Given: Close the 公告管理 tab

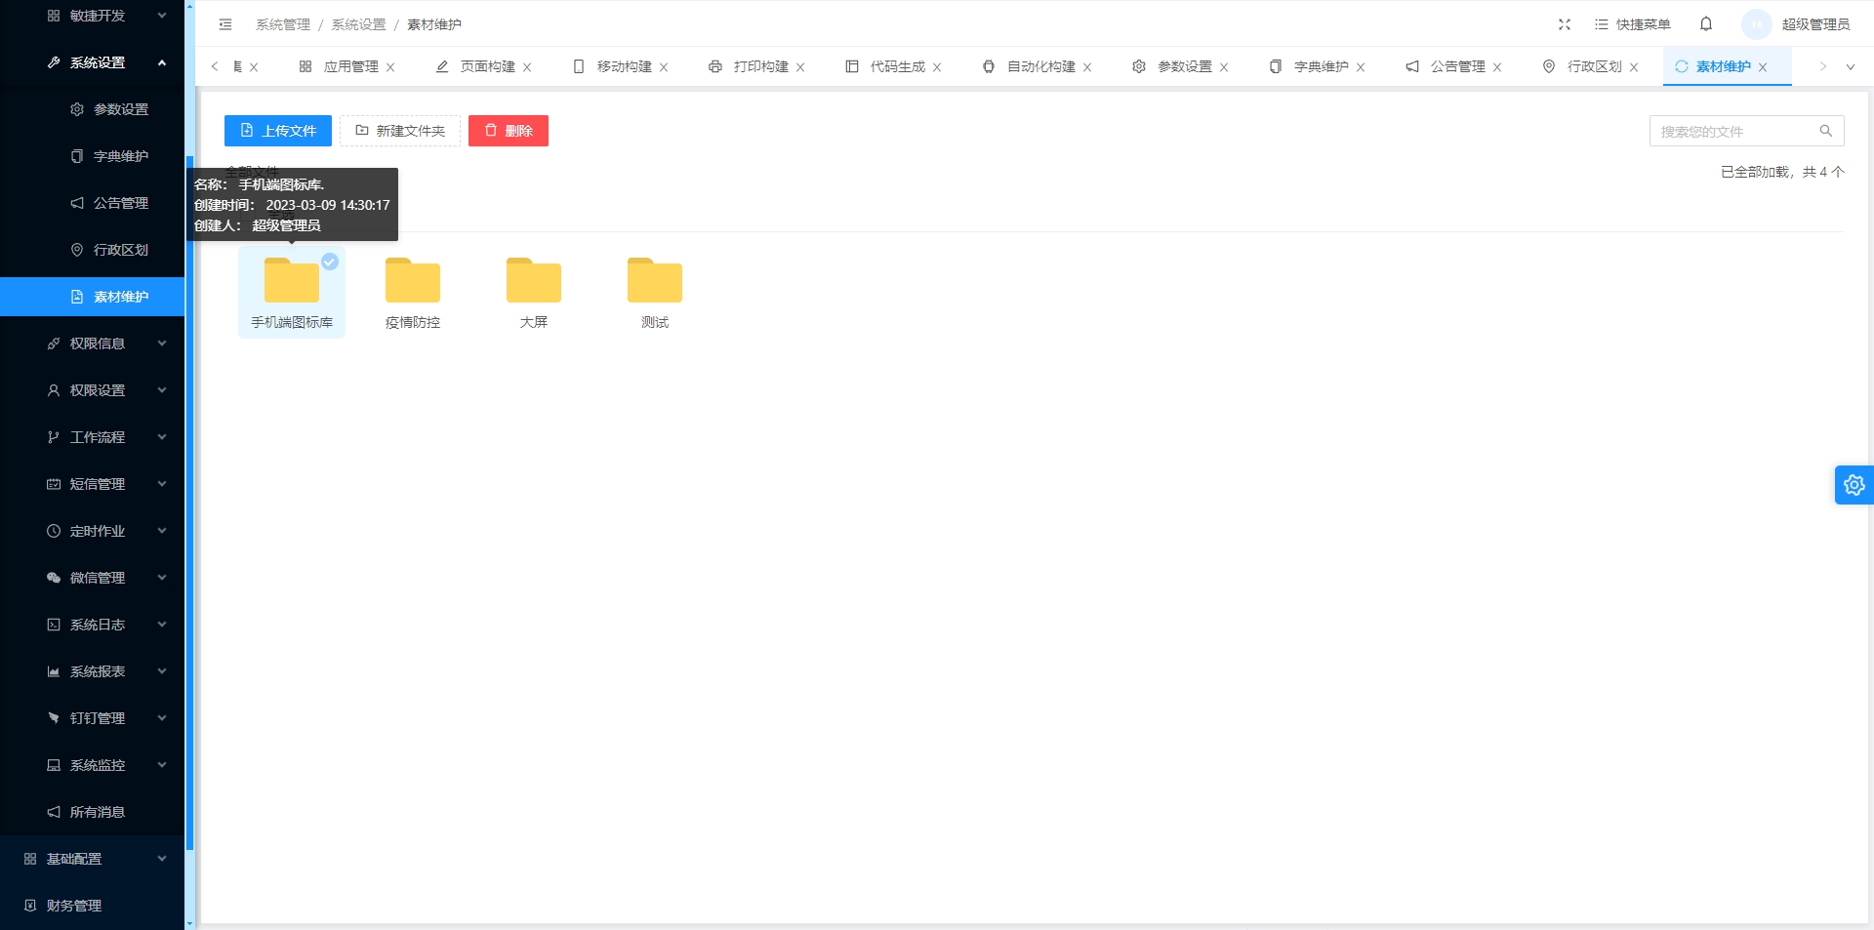Looking at the screenshot, I should 1497,67.
